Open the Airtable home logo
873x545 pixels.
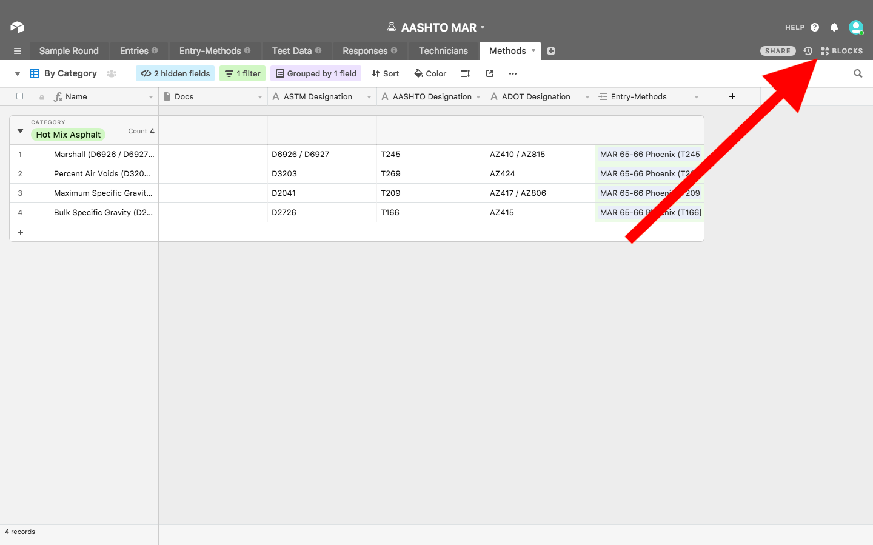coord(17,27)
